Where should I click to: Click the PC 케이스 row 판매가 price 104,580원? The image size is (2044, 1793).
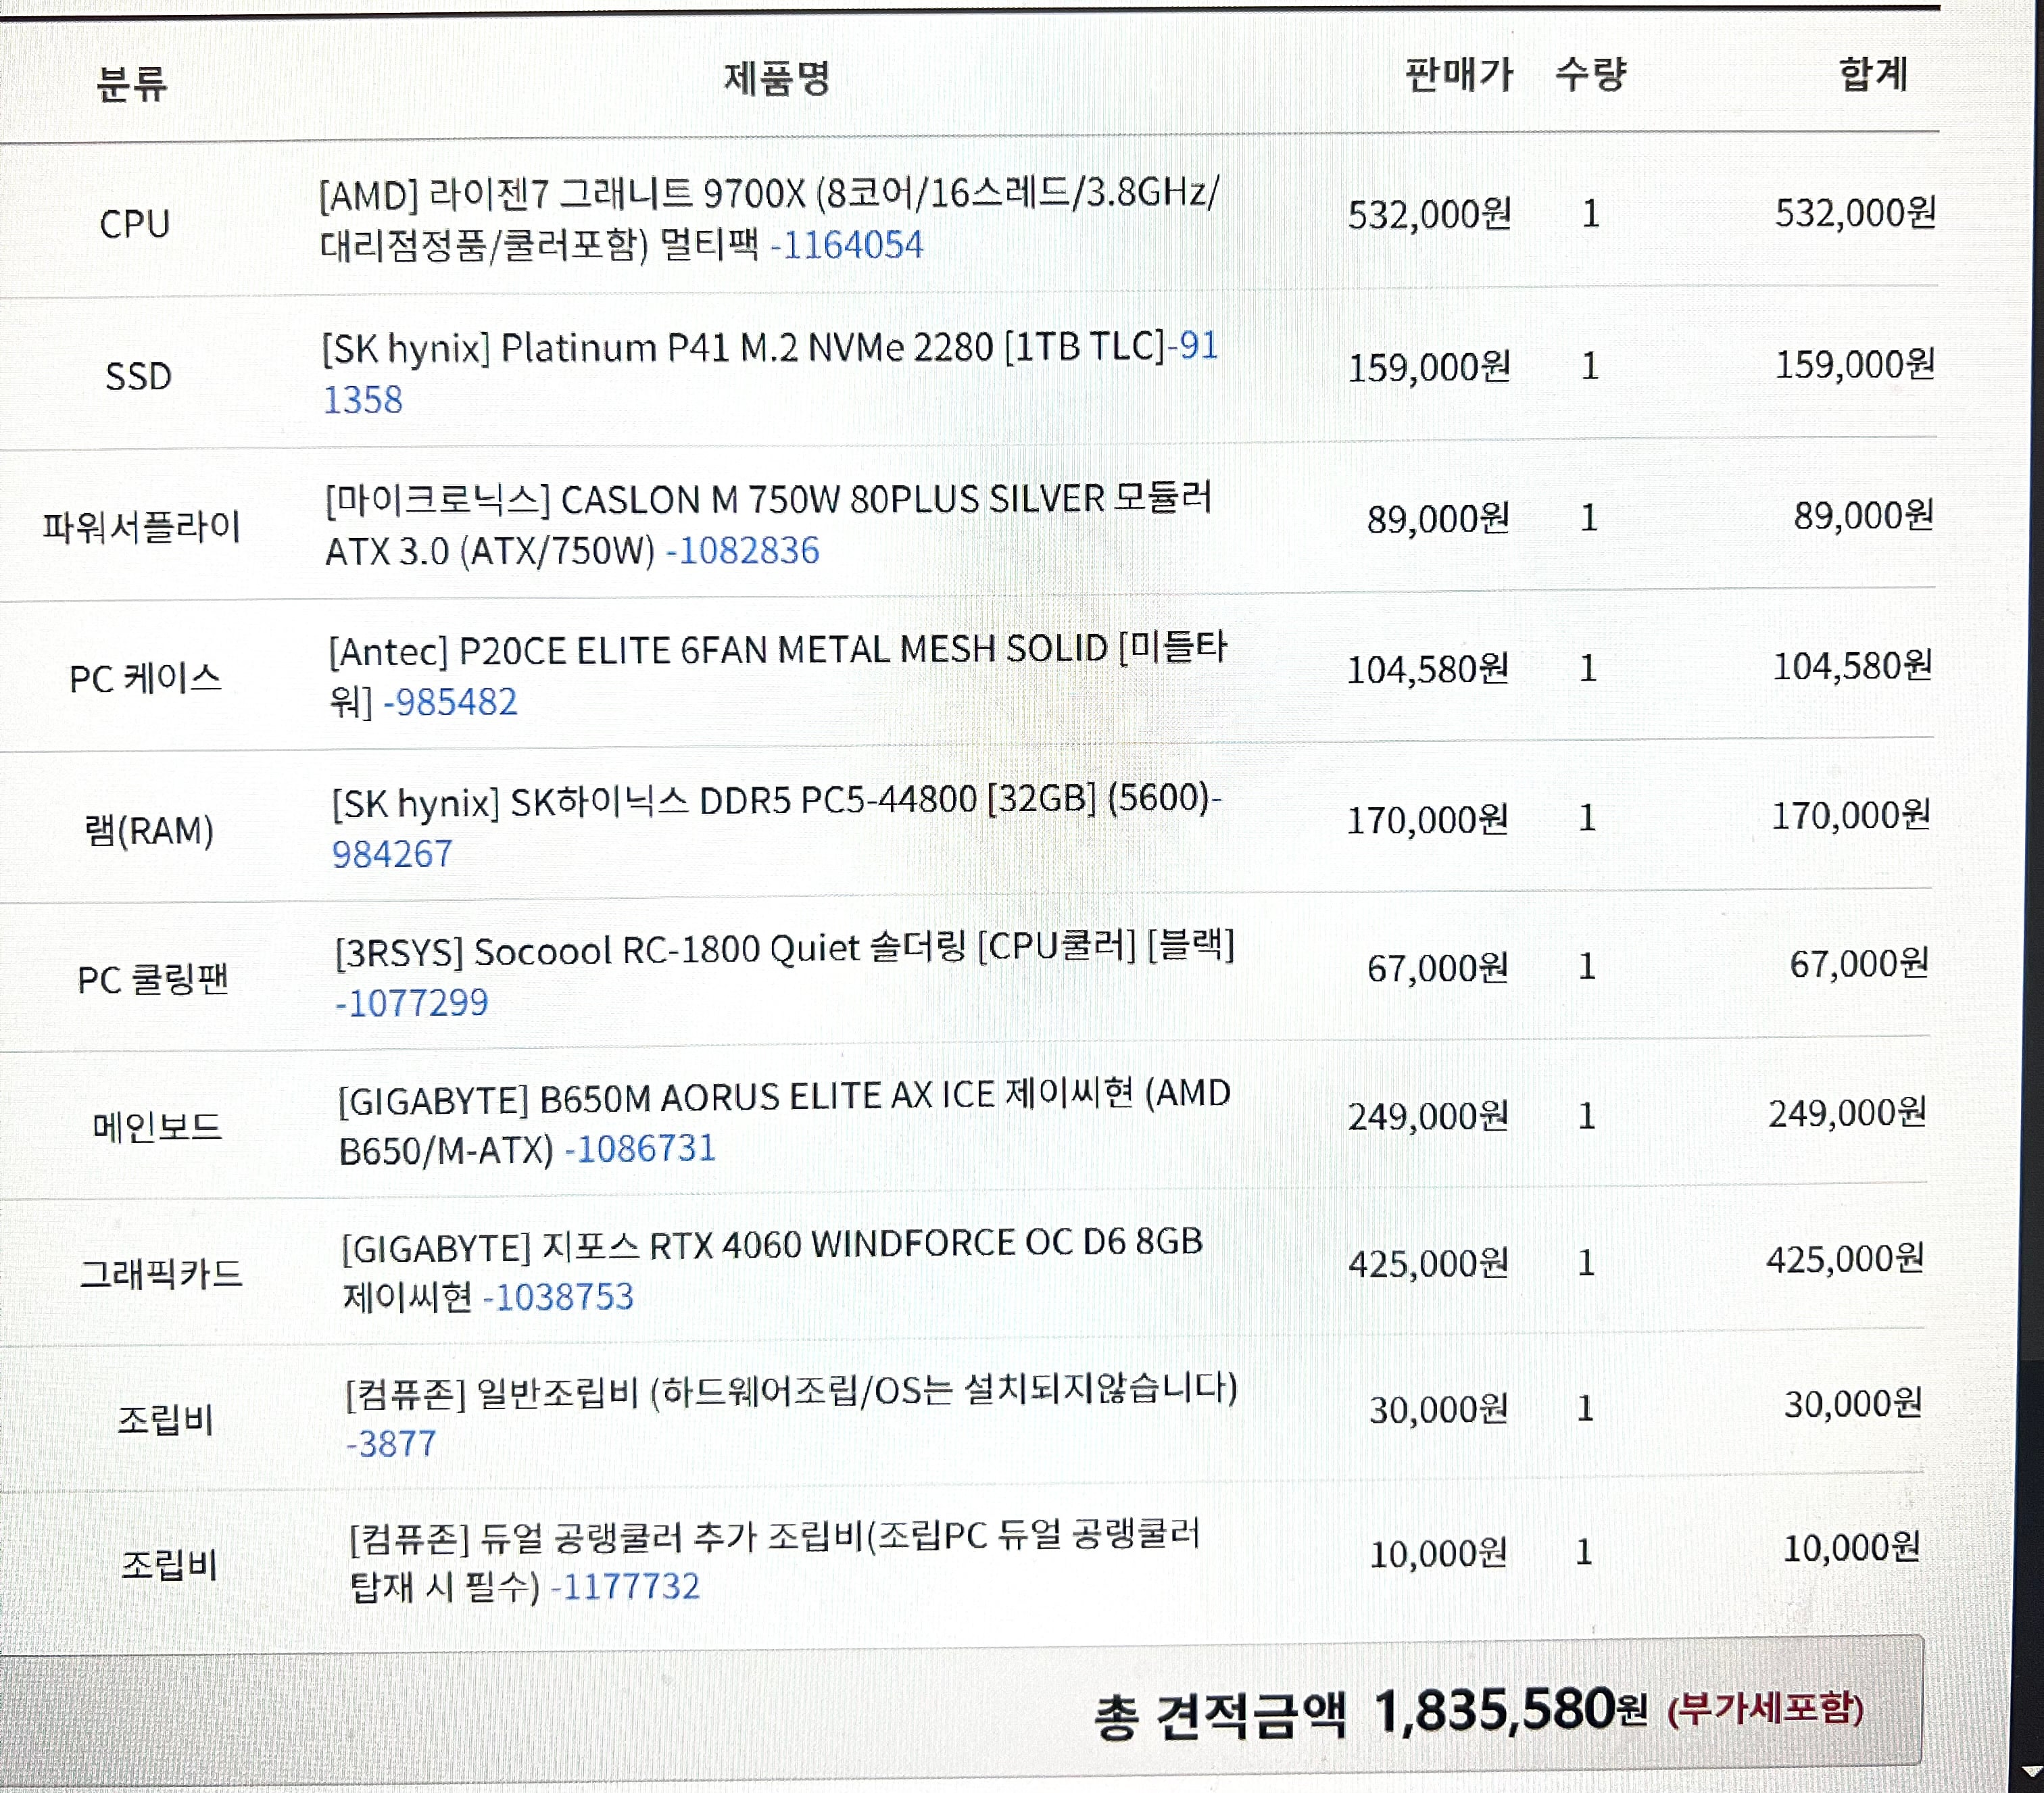1428,669
